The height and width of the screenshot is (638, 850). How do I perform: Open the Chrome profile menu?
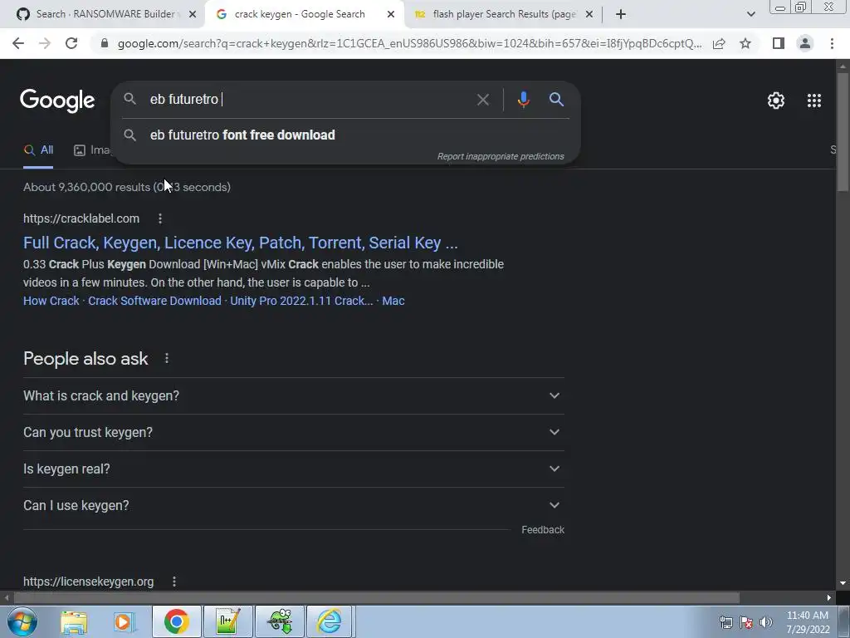point(805,43)
